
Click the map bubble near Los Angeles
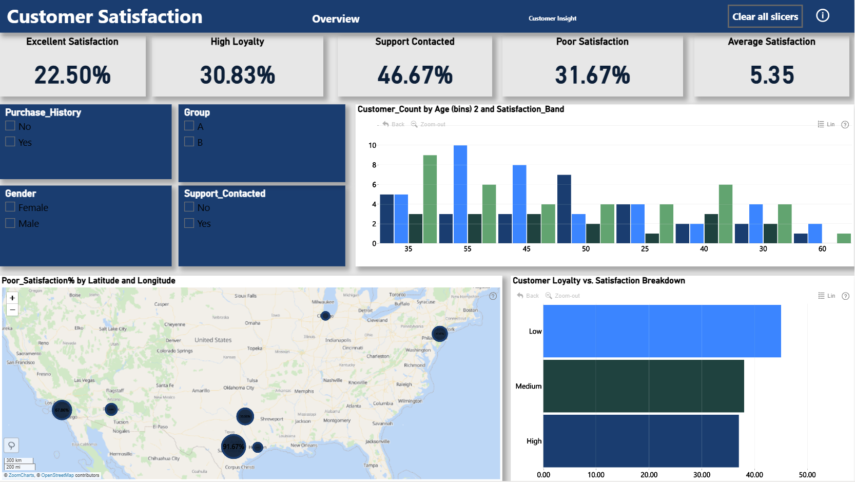pos(62,410)
